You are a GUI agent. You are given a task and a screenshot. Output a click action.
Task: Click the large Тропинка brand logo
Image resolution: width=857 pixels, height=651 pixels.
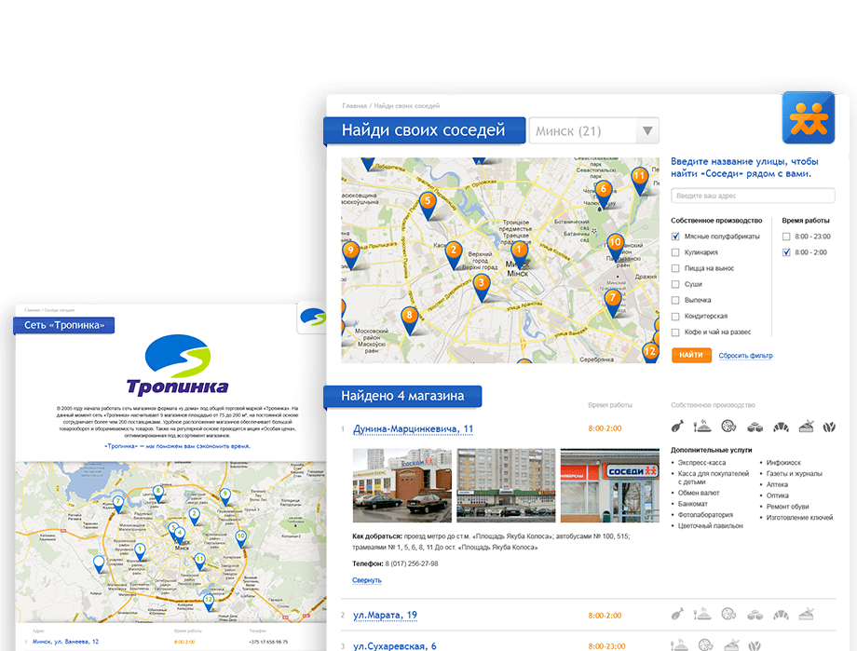[x=178, y=364]
